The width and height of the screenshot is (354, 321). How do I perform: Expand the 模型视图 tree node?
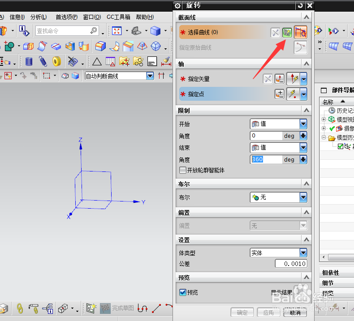click(324, 120)
